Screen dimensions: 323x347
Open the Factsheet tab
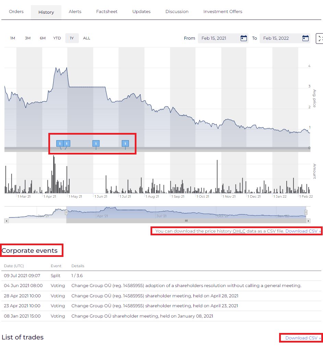point(107,12)
